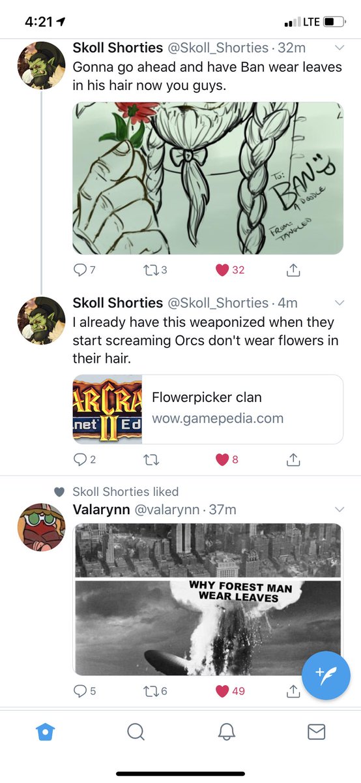Open chevron menu on the 4m-old tweet

tap(338, 303)
